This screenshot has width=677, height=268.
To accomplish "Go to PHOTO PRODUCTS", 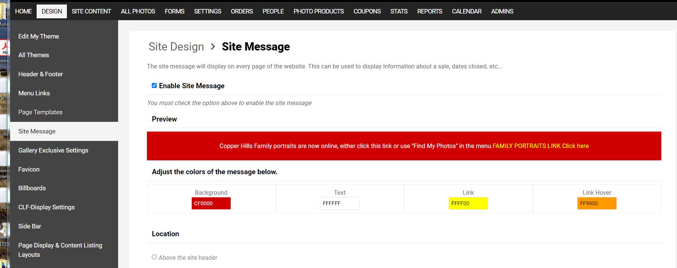I will (319, 11).
